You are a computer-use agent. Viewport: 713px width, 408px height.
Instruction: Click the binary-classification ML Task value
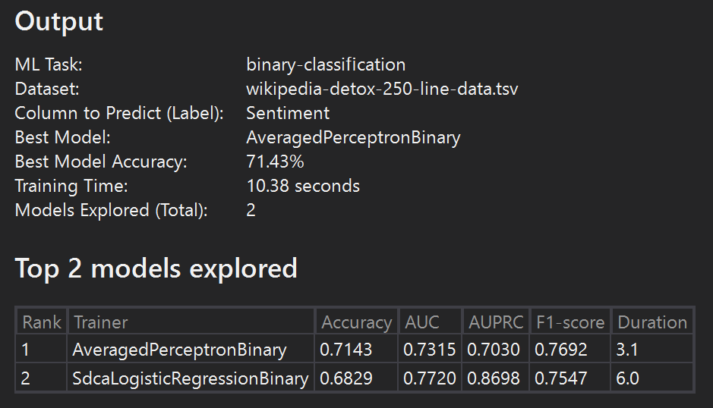[326, 64]
